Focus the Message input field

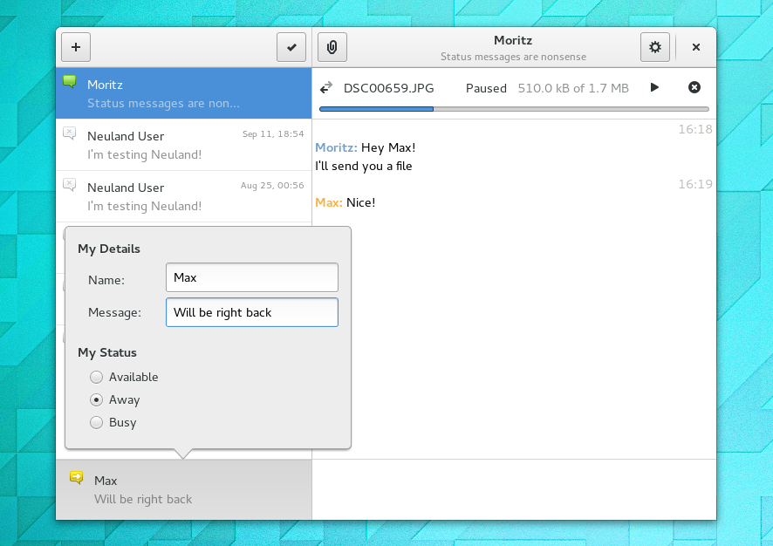252,312
